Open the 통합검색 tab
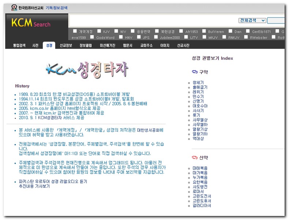289x220 pixels. point(19,45)
